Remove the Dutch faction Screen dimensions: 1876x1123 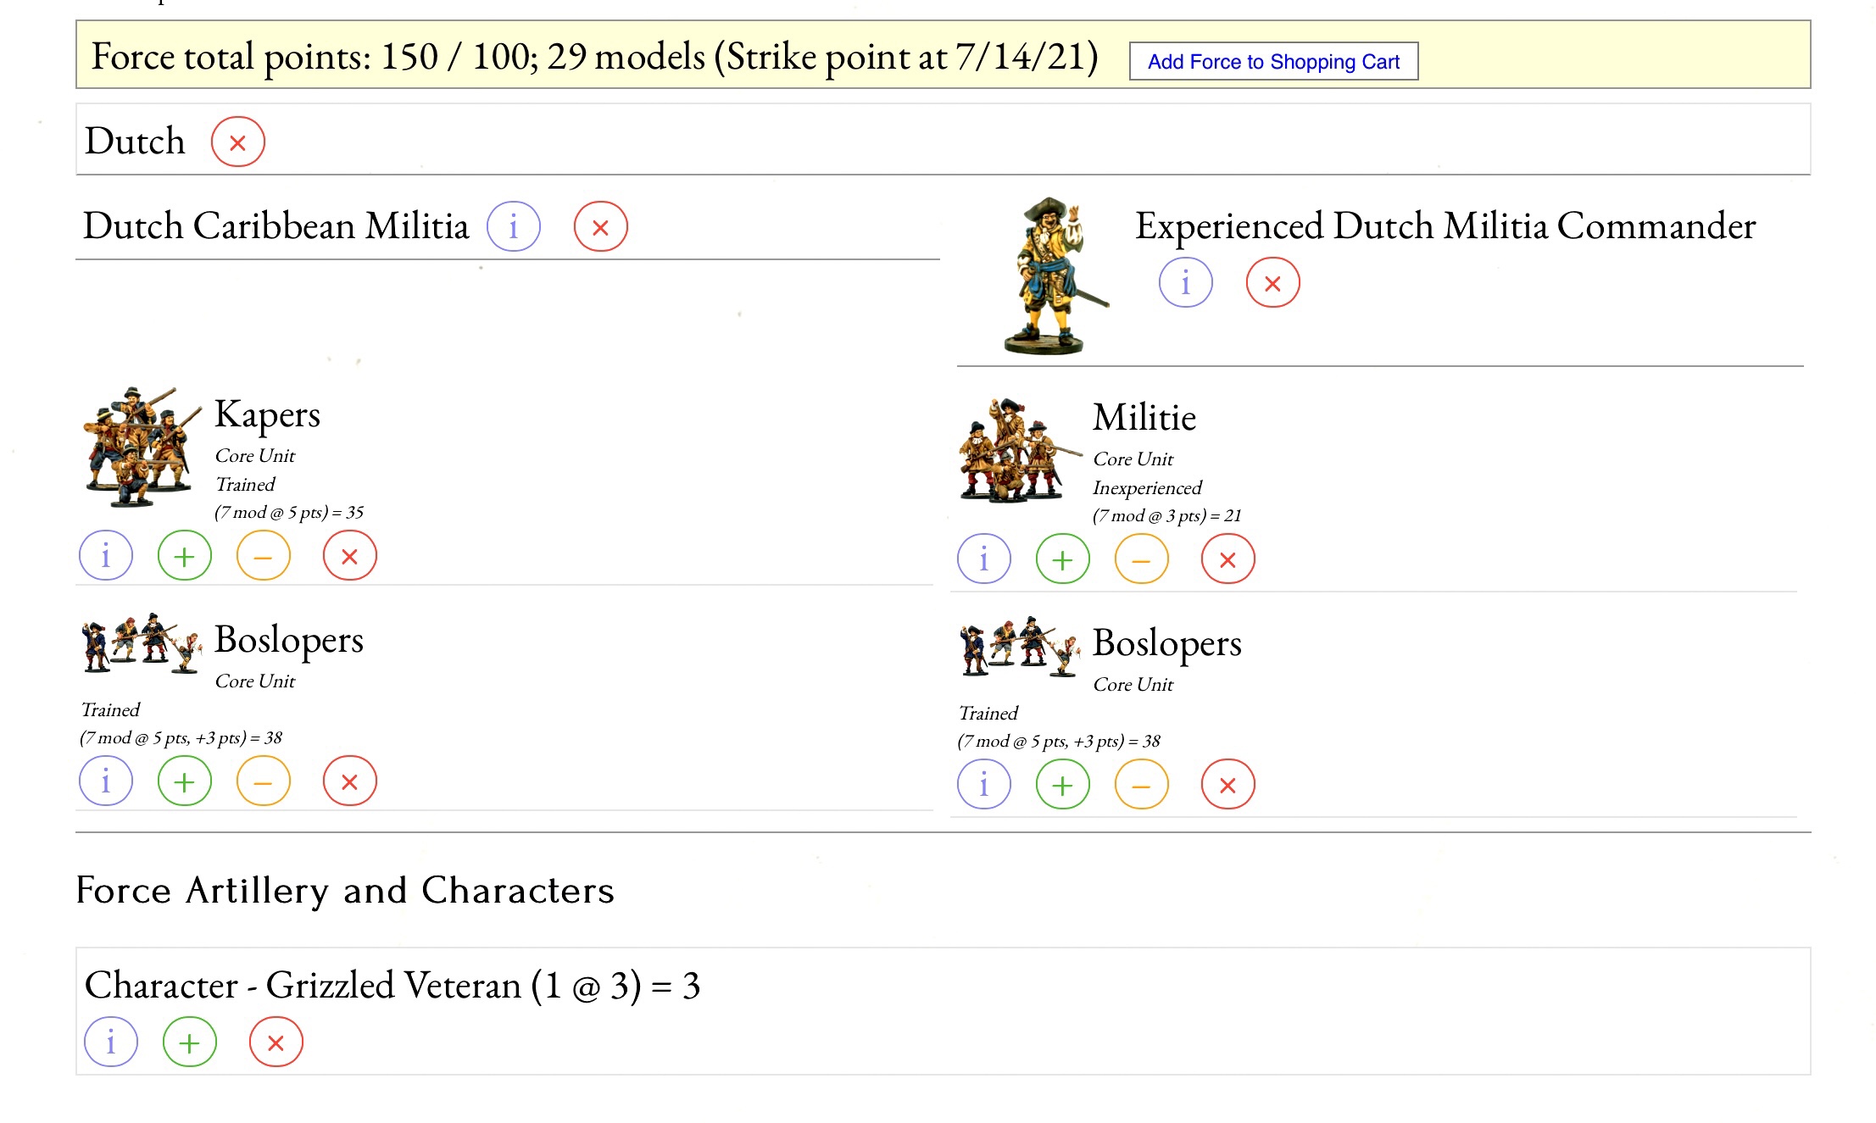click(x=237, y=142)
